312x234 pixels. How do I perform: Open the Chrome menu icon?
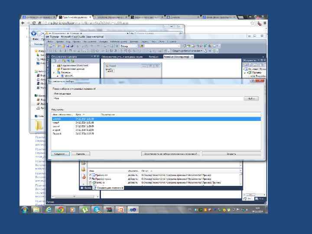(265, 23)
